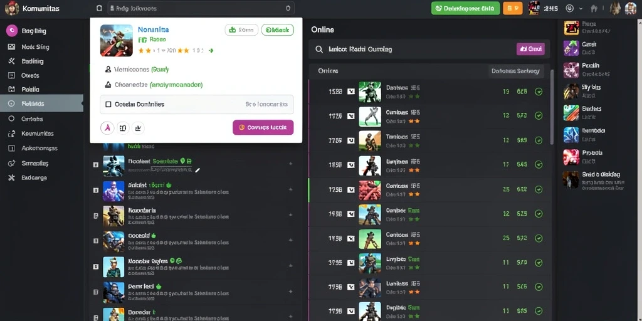Click the game thumbnail in the popup card

tap(116, 40)
